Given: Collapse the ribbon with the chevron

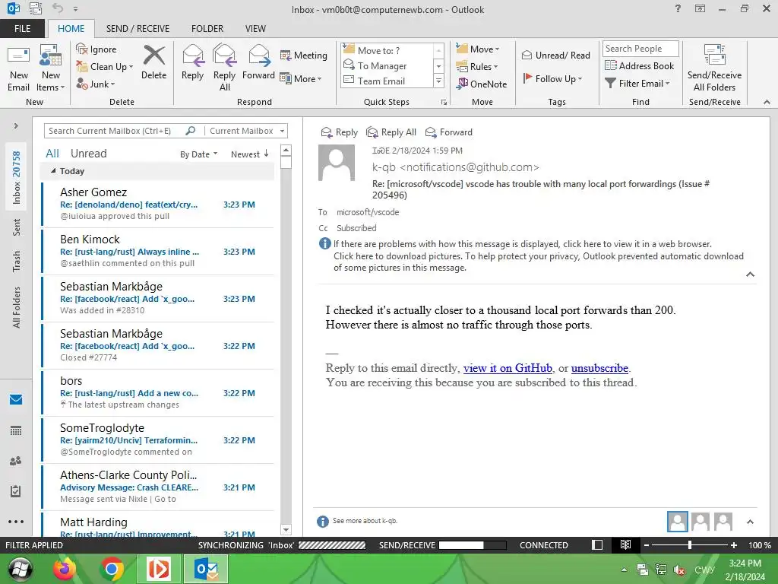Looking at the screenshot, I should tap(767, 102).
